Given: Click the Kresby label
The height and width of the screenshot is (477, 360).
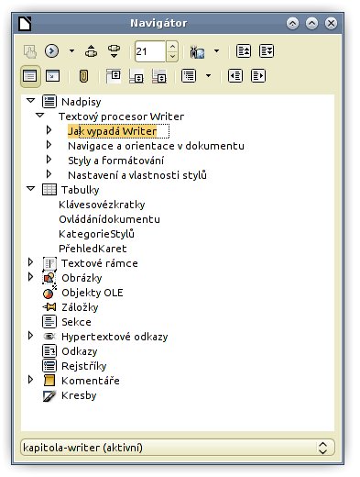Looking at the screenshot, I should point(79,395).
